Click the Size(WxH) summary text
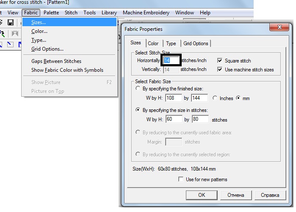This screenshot has width=296, height=212. pyautogui.click(x=174, y=169)
